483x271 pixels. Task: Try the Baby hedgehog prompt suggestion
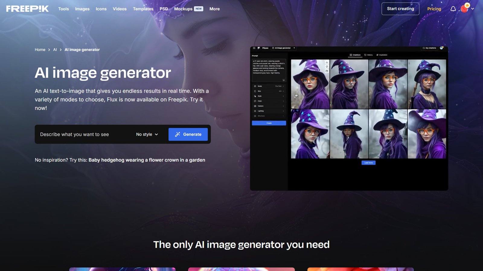[x=147, y=160]
